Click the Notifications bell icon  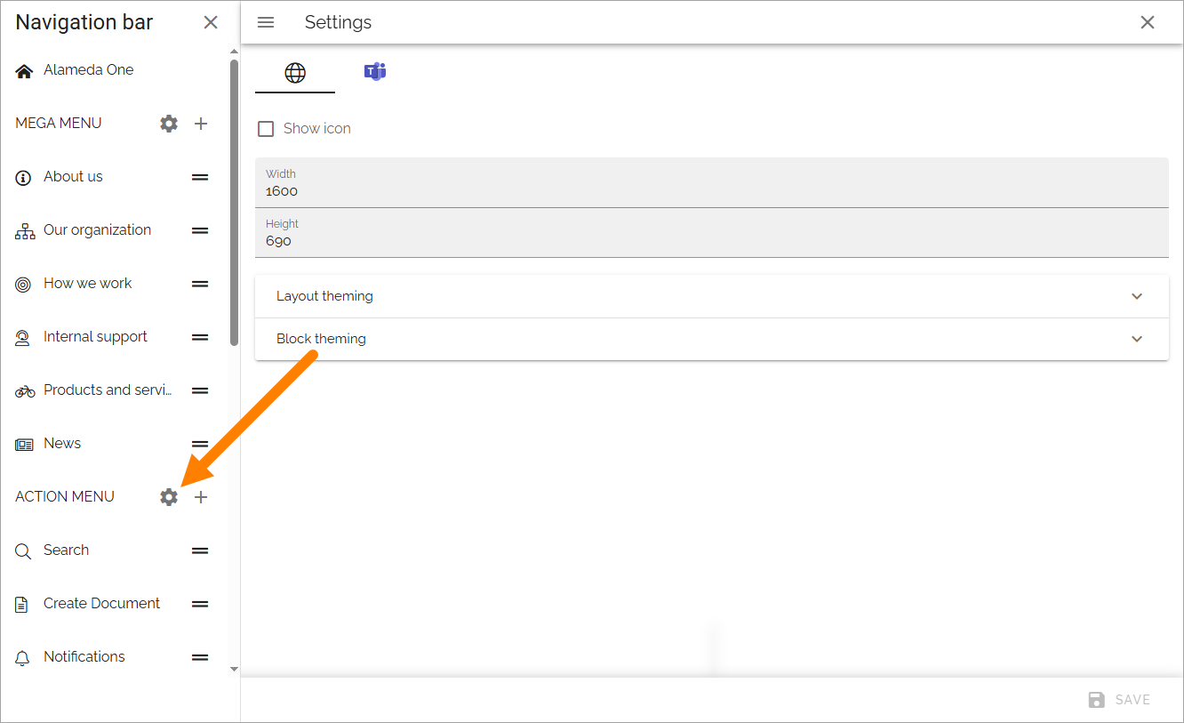tap(23, 658)
